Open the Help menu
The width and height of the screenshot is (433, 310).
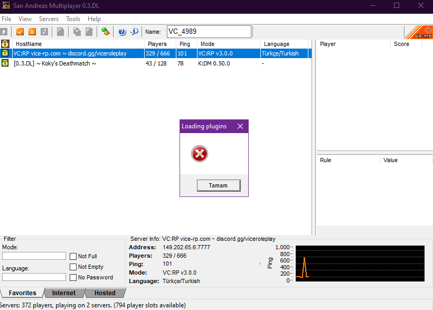click(94, 19)
